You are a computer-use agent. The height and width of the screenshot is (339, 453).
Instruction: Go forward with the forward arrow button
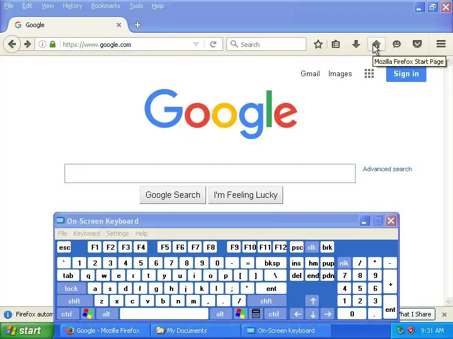(27, 45)
